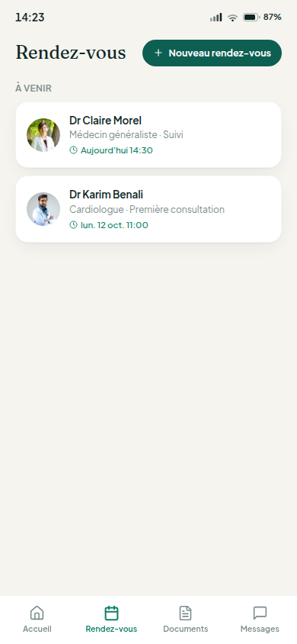Select the Aujourd'hui 14:30 time text
297x644 pixels.
(x=117, y=150)
